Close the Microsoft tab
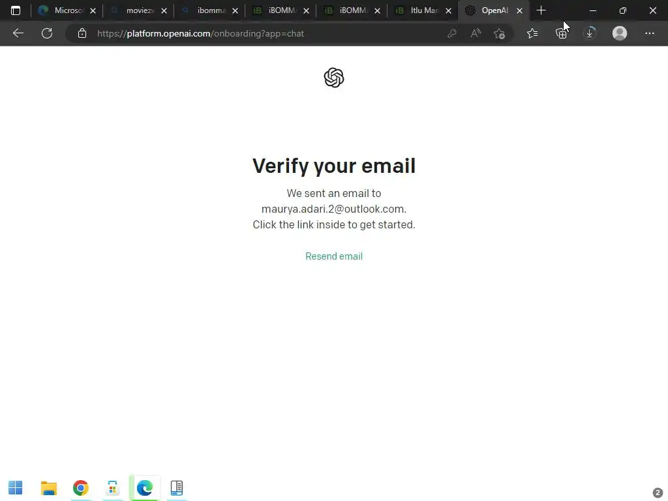668x501 pixels. point(93,10)
